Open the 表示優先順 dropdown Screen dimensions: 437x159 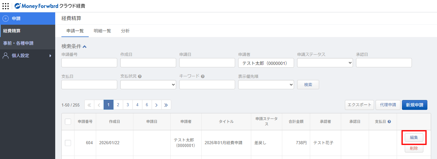266,85
